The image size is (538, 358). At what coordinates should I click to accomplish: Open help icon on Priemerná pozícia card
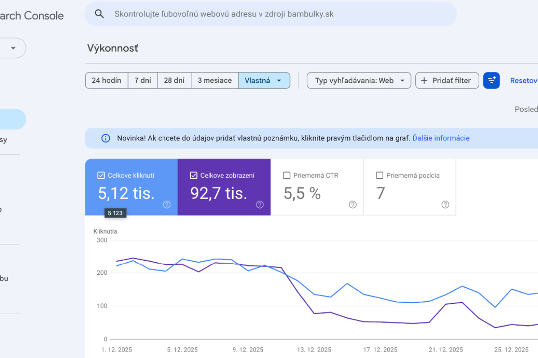pos(445,205)
